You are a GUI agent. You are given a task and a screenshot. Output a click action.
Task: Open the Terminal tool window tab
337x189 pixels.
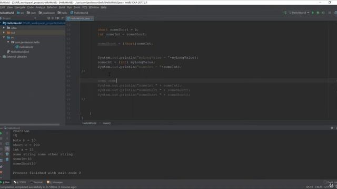36,182
